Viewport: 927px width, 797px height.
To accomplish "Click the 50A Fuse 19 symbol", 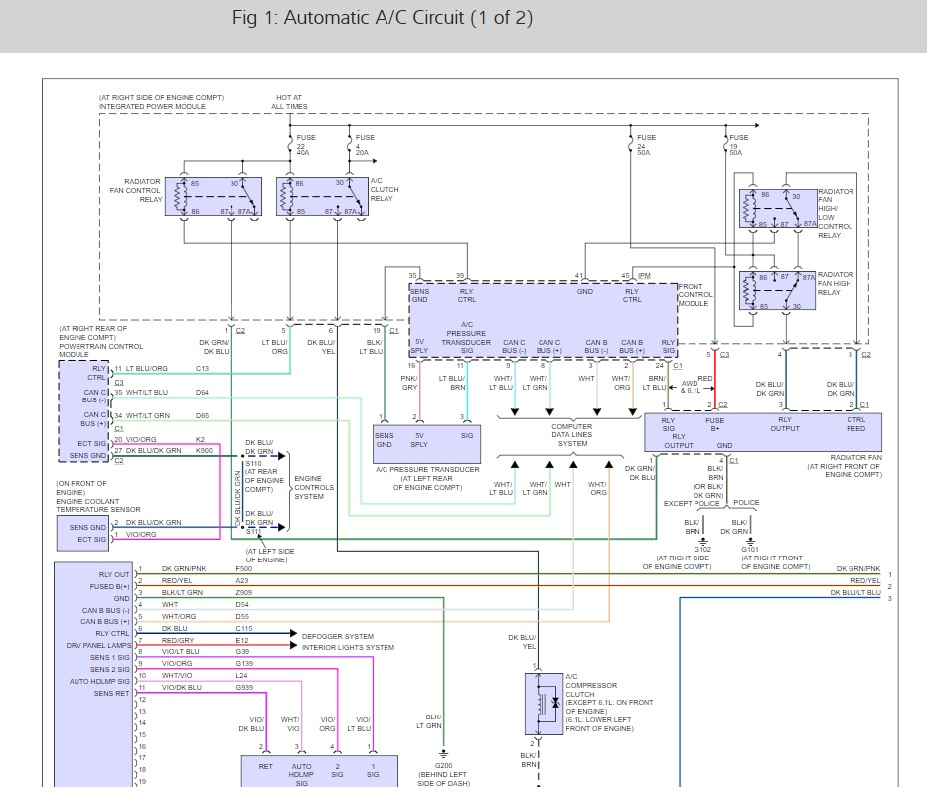I will pos(724,142).
